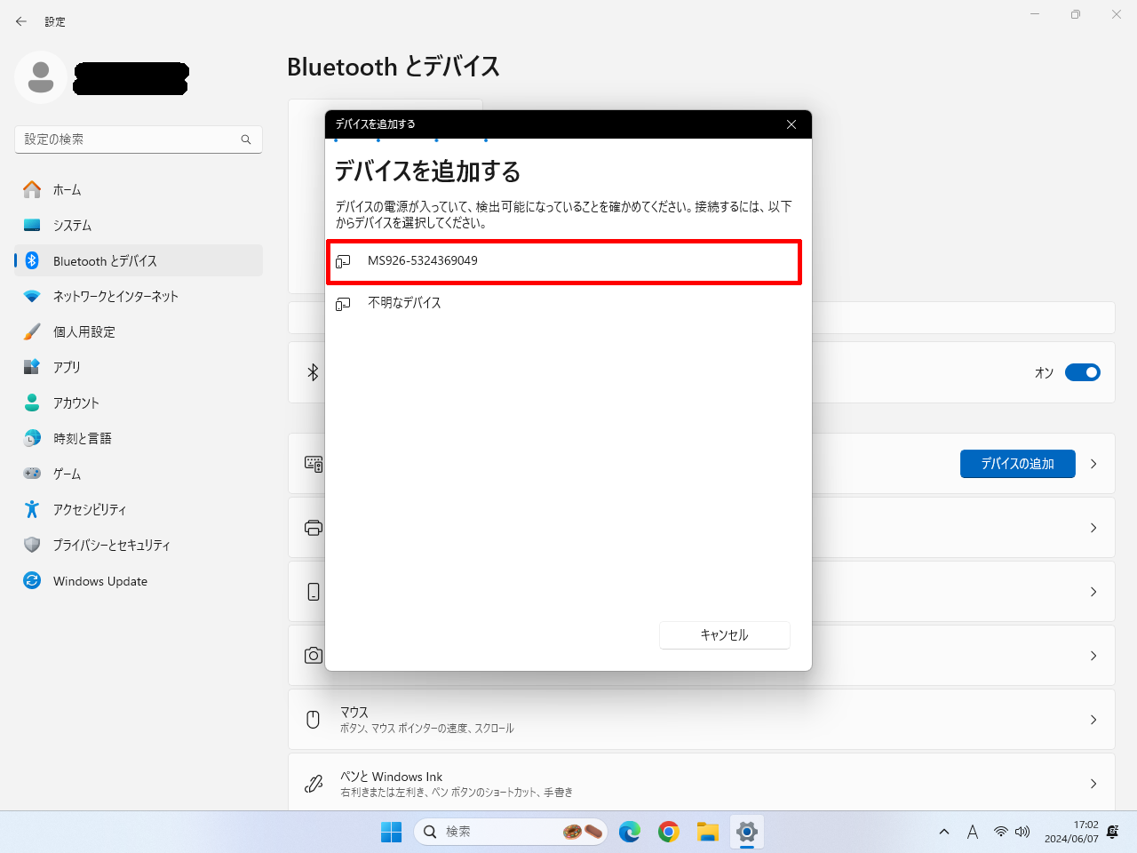The height and width of the screenshot is (853, 1137).
Task: Click the キャンセル button
Action: tap(724, 635)
